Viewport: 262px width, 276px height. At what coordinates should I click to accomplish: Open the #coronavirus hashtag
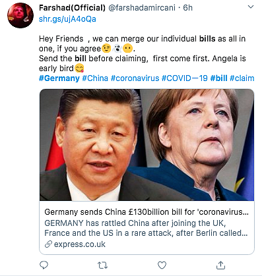[135, 78]
